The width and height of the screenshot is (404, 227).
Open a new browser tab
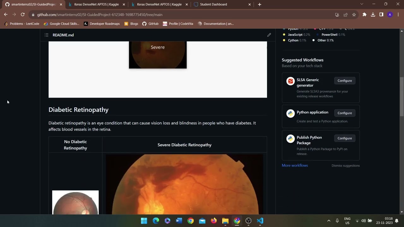(x=259, y=4)
